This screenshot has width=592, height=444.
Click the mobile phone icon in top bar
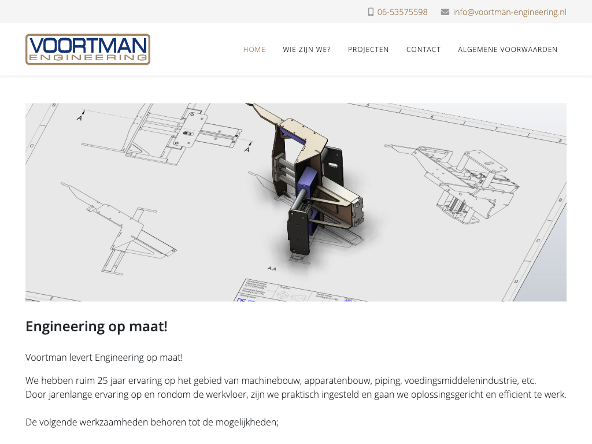click(x=371, y=12)
